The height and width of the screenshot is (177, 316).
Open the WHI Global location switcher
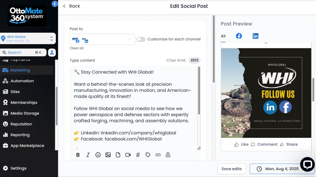(28, 39)
